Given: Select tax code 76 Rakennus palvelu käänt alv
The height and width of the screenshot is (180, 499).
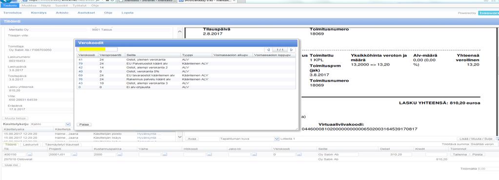Looking at the screenshot, I should tap(186, 79).
